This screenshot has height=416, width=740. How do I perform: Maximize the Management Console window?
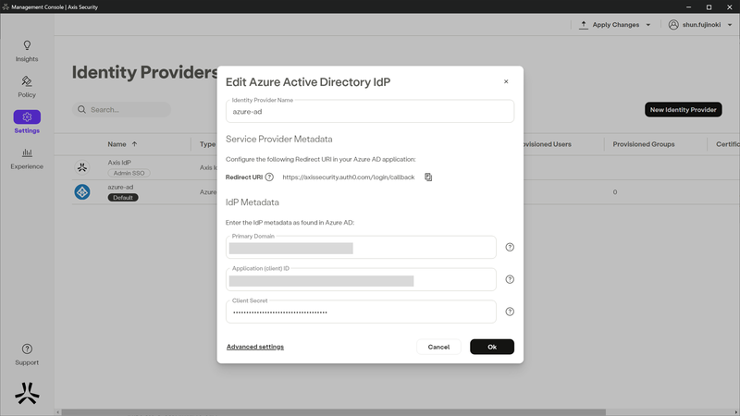[x=709, y=7]
